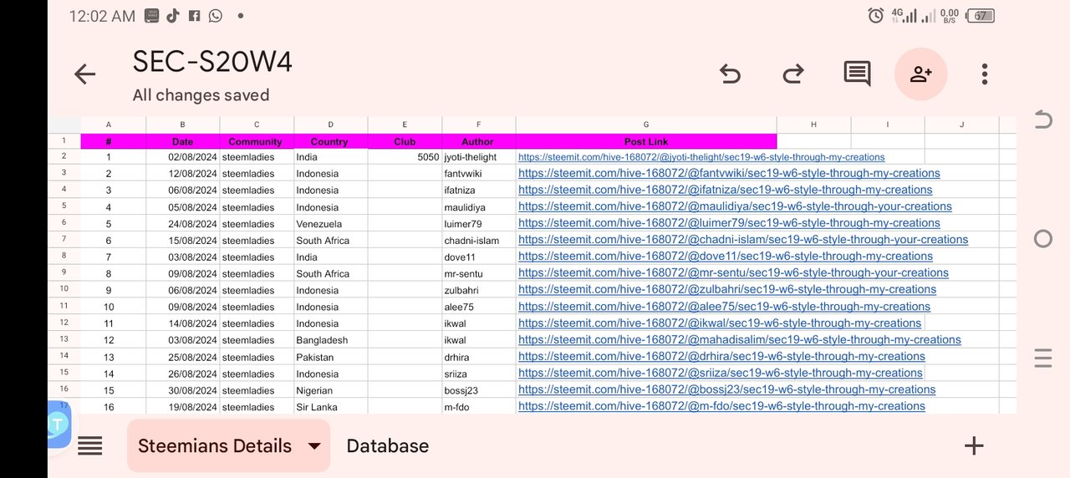Open the chadni-islam post link
The image size is (1070, 478).
click(x=743, y=240)
